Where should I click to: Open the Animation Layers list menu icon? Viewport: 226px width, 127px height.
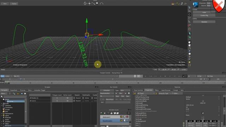129,113
